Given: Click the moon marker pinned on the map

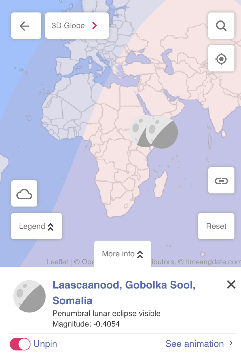Looking at the screenshot, I should coord(162,132).
